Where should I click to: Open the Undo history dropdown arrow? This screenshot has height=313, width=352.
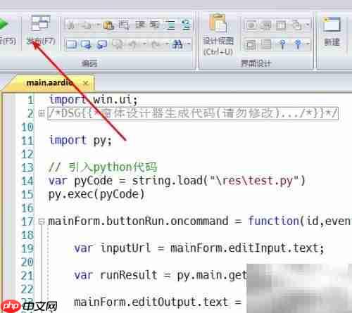tap(145, 44)
